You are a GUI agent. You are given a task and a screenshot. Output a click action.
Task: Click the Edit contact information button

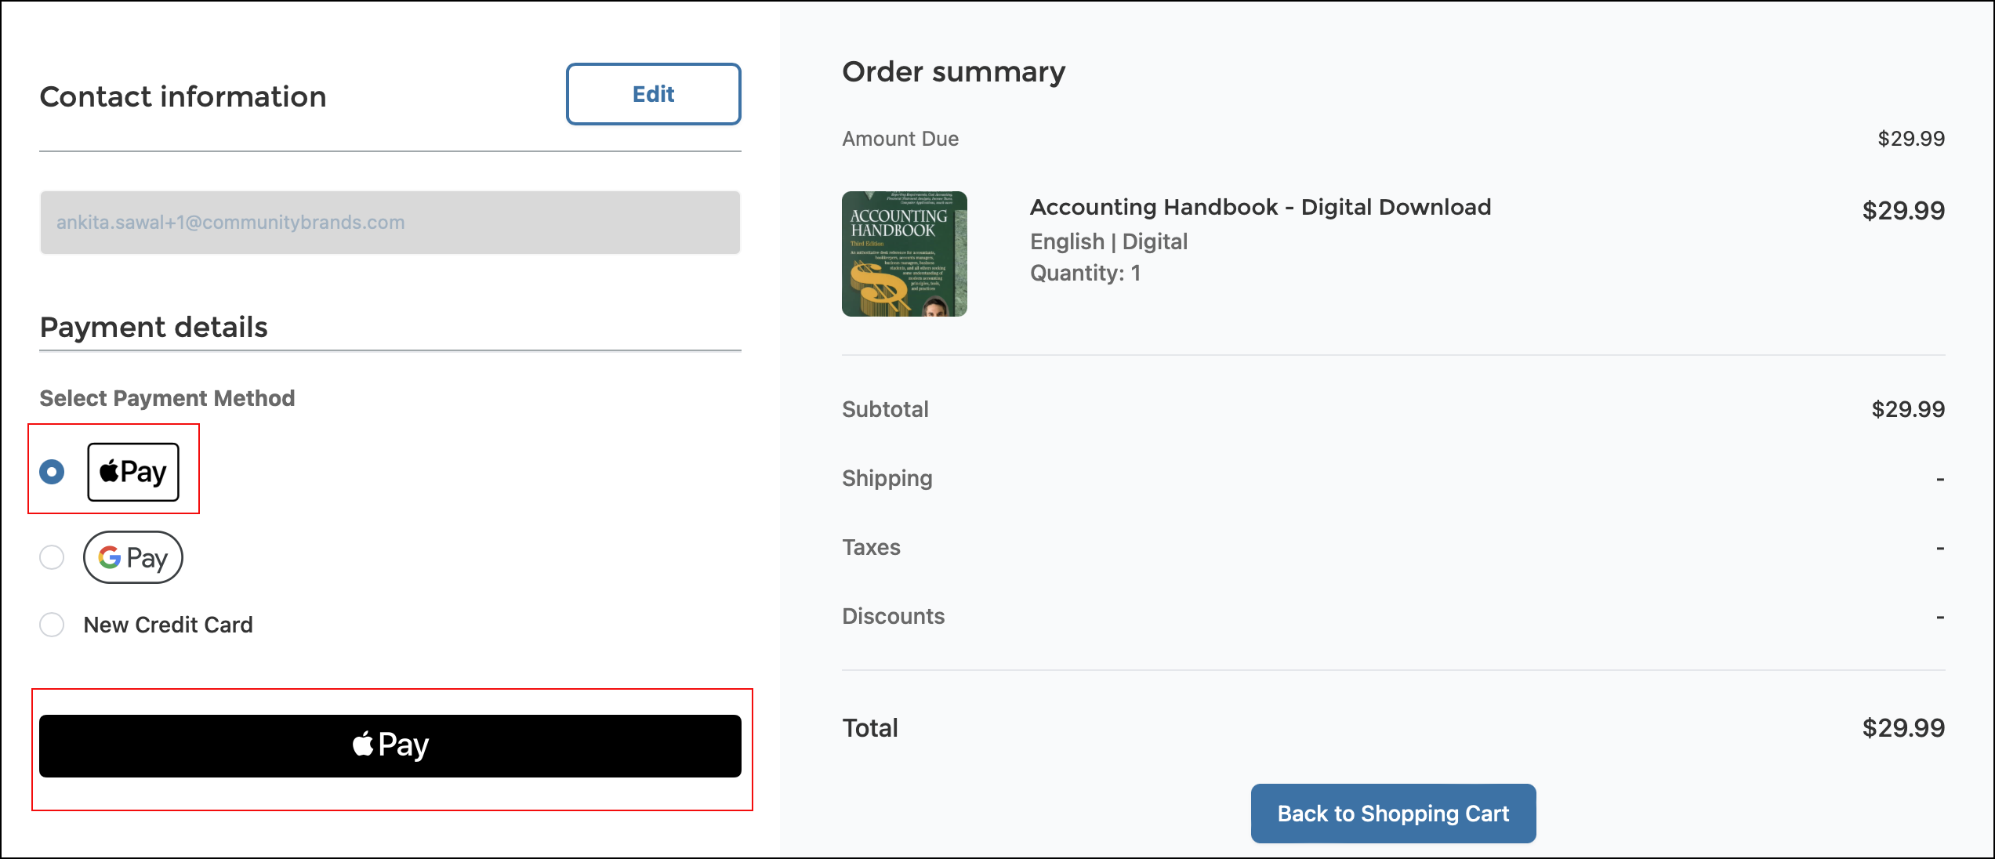pos(653,94)
